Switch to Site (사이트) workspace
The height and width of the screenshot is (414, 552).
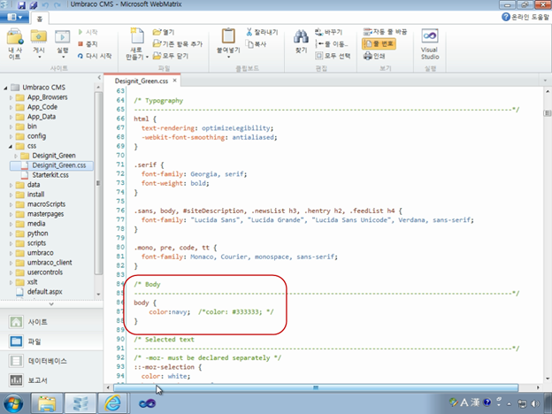coord(51,322)
